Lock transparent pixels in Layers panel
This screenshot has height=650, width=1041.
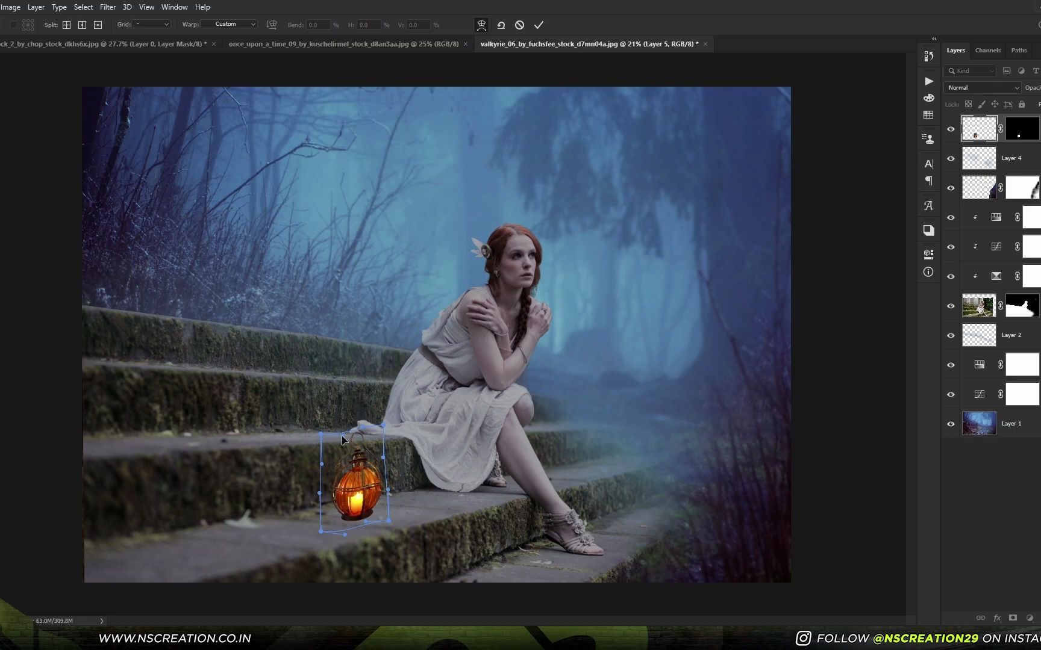tap(968, 104)
